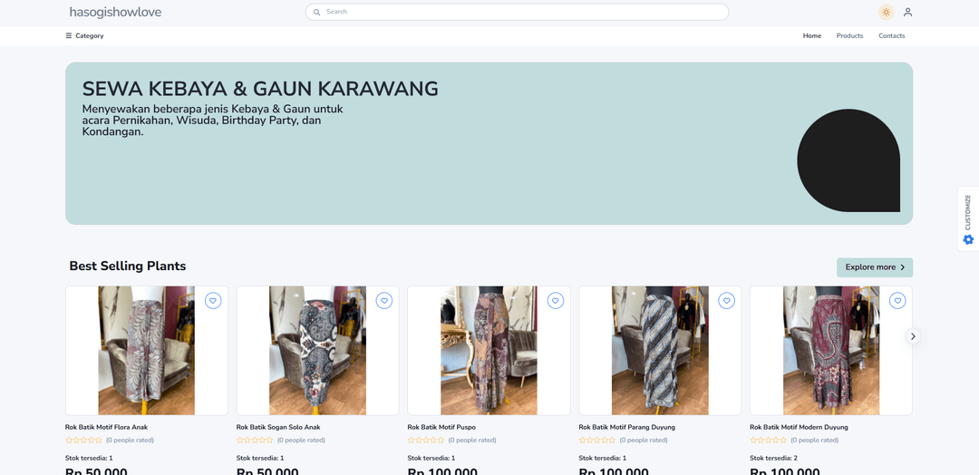
Task: Click the dark teardrop shape in the banner
Action: pos(848,160)
